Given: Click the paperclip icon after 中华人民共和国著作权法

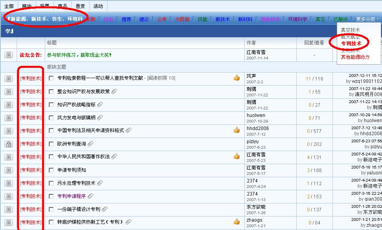Looking at the screenshot, I should 114,156.
